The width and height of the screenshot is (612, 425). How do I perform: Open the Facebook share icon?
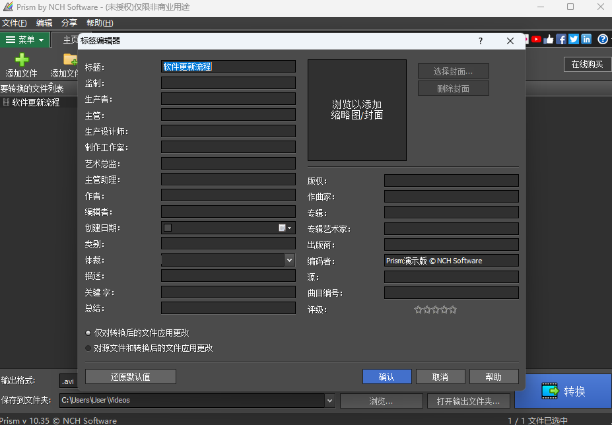[x=561, y=40]
